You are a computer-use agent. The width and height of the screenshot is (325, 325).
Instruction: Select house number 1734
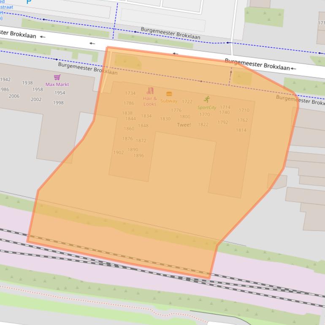coord(130,93)
